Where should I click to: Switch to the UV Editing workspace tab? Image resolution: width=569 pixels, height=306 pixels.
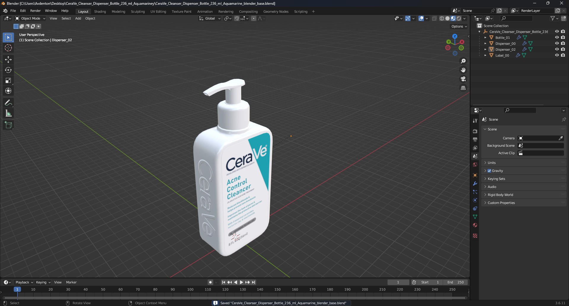(x=158, y=12)
